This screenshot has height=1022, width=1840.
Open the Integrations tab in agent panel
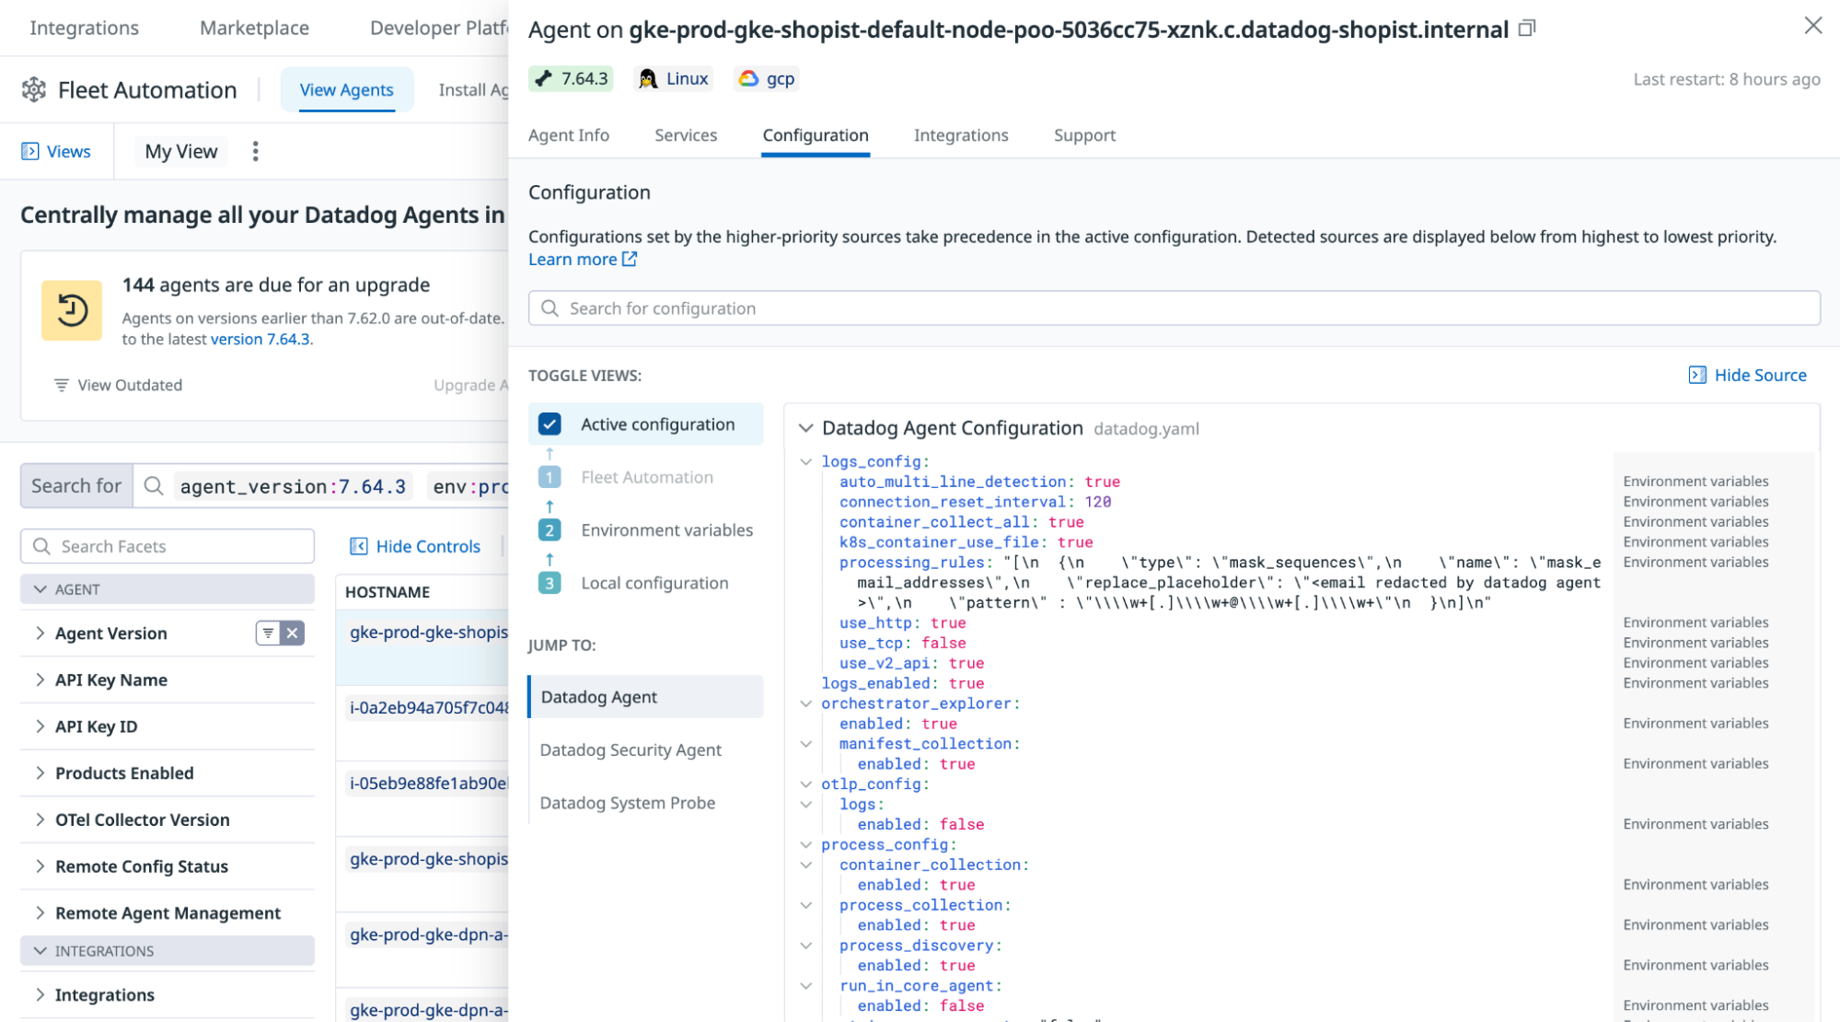pyautogui.click(x=961, y=135)
